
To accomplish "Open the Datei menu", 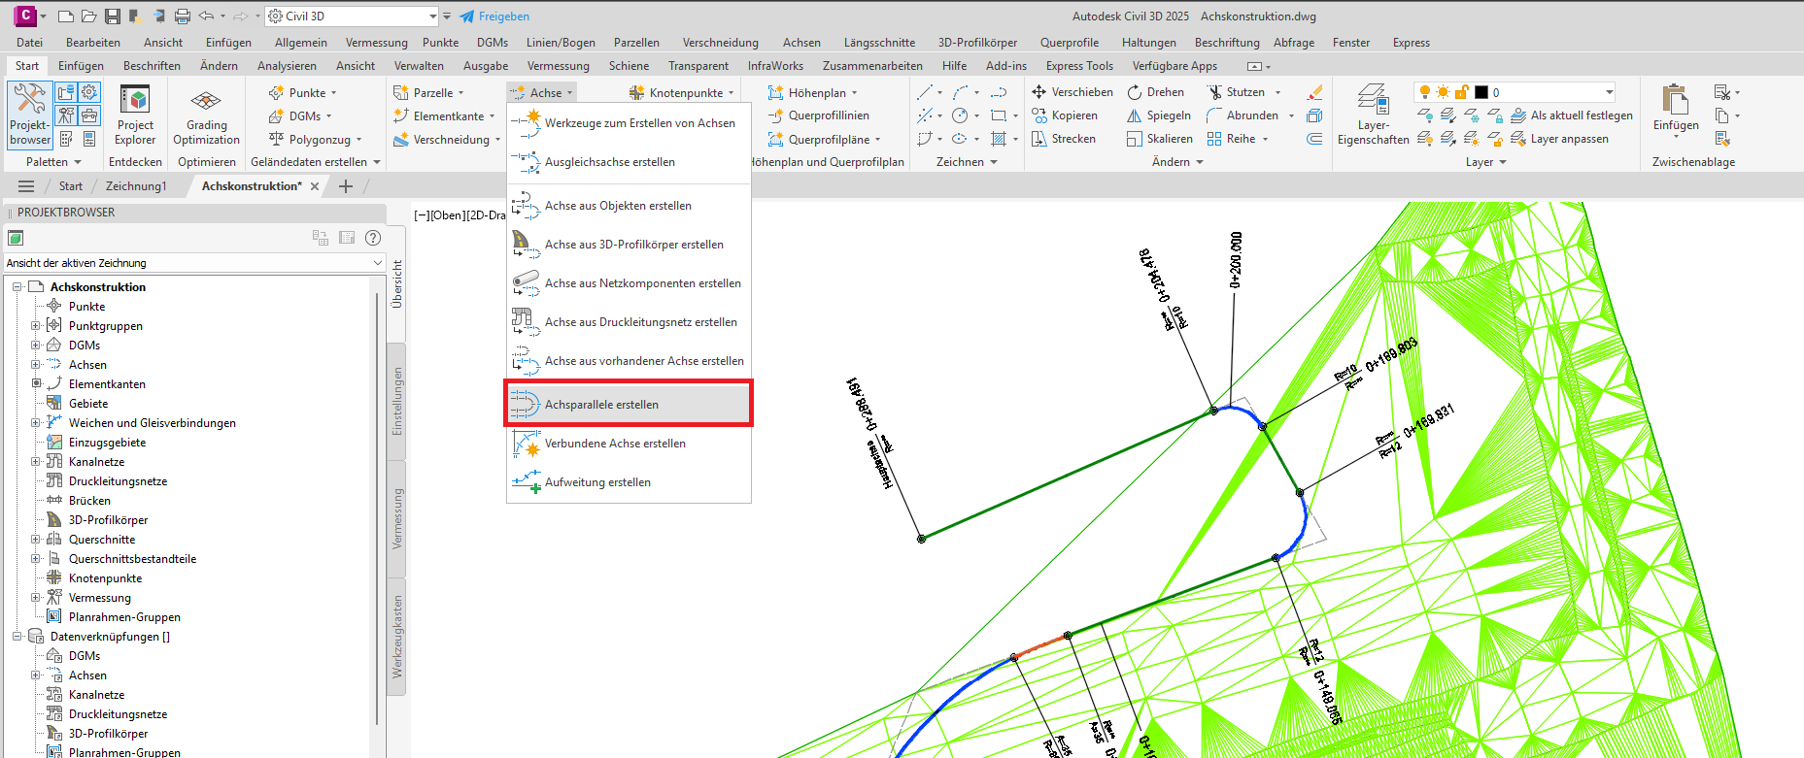I will (29, 43).
